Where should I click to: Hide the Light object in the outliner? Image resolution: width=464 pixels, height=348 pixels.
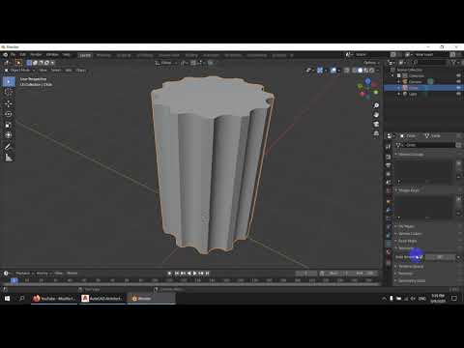coord(458,94)
